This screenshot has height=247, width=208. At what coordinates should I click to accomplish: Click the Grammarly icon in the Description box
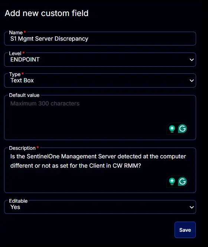[182, 181]
